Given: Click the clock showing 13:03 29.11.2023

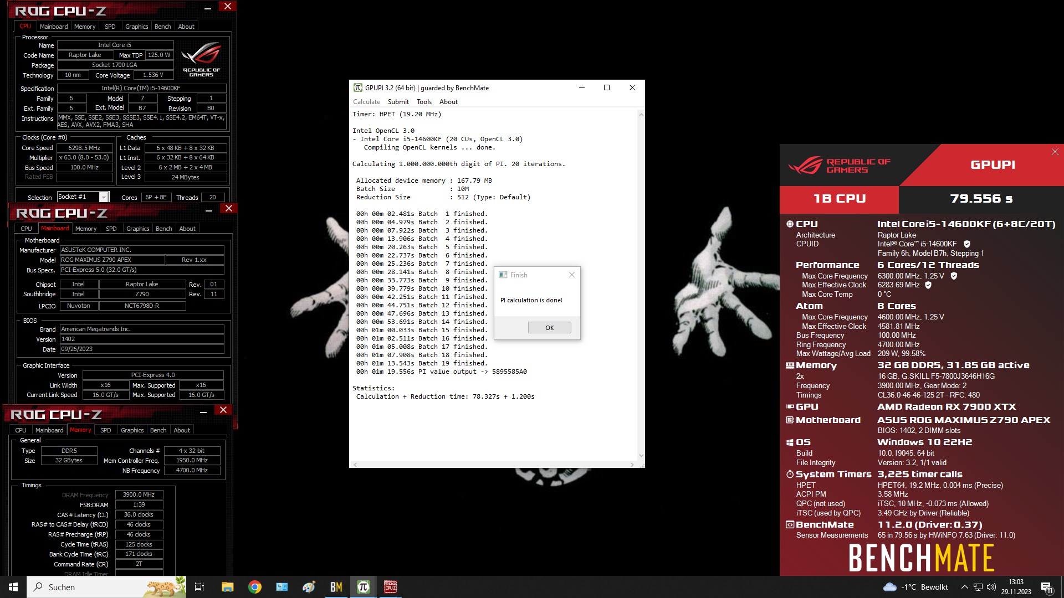Looking at the screenshot, I should 1016,587.
